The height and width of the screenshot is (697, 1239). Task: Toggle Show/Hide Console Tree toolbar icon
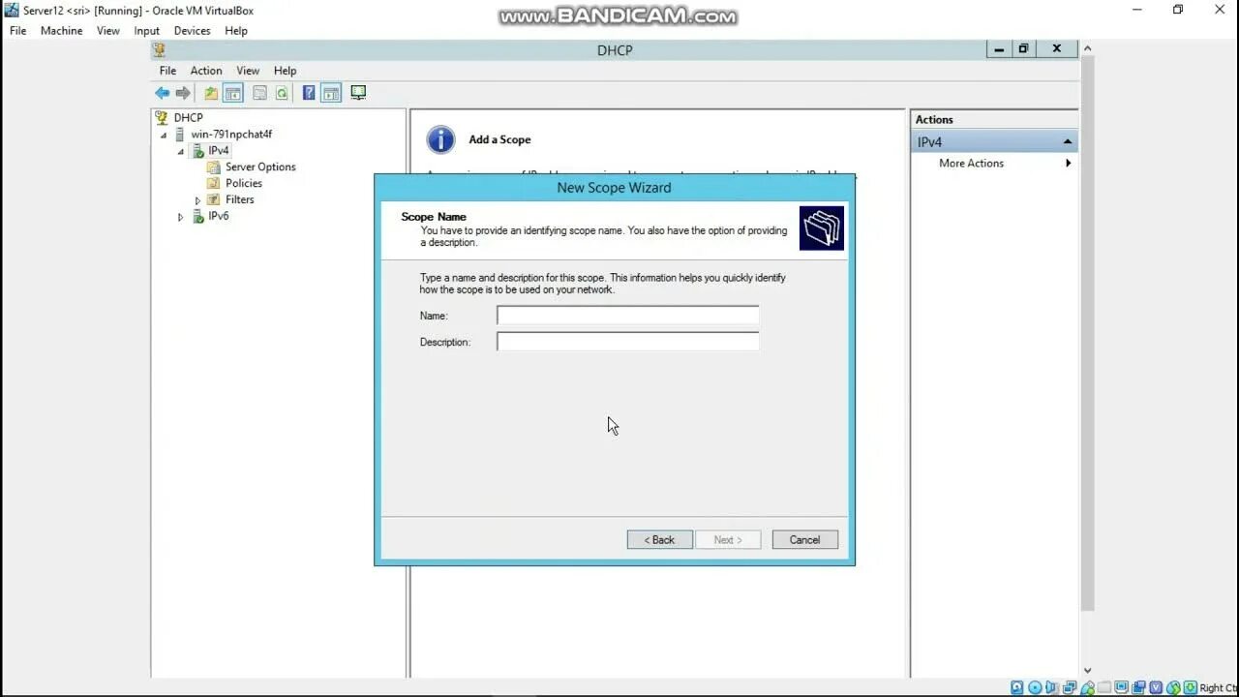(232, 93)
